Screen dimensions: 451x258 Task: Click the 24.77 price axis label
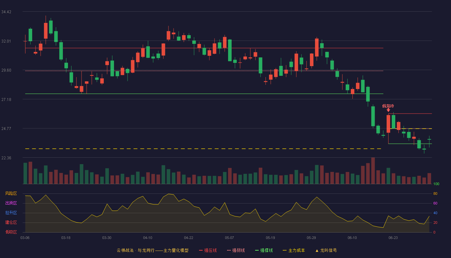tap(6, 129)
